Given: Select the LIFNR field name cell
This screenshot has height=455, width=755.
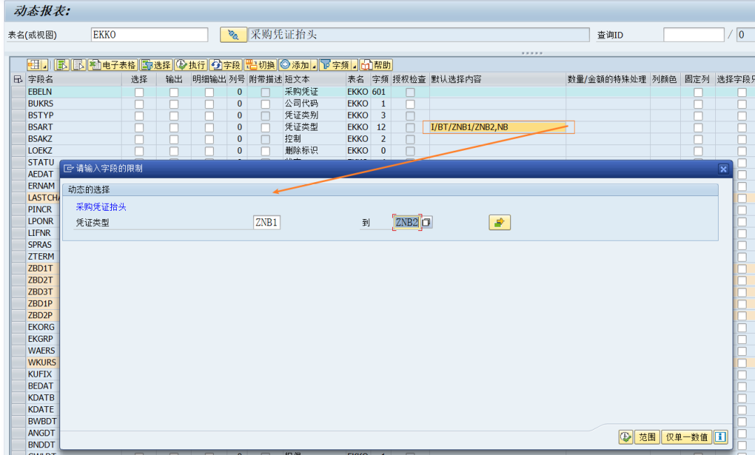Looking at the screenshot, I should coord(43,233).
